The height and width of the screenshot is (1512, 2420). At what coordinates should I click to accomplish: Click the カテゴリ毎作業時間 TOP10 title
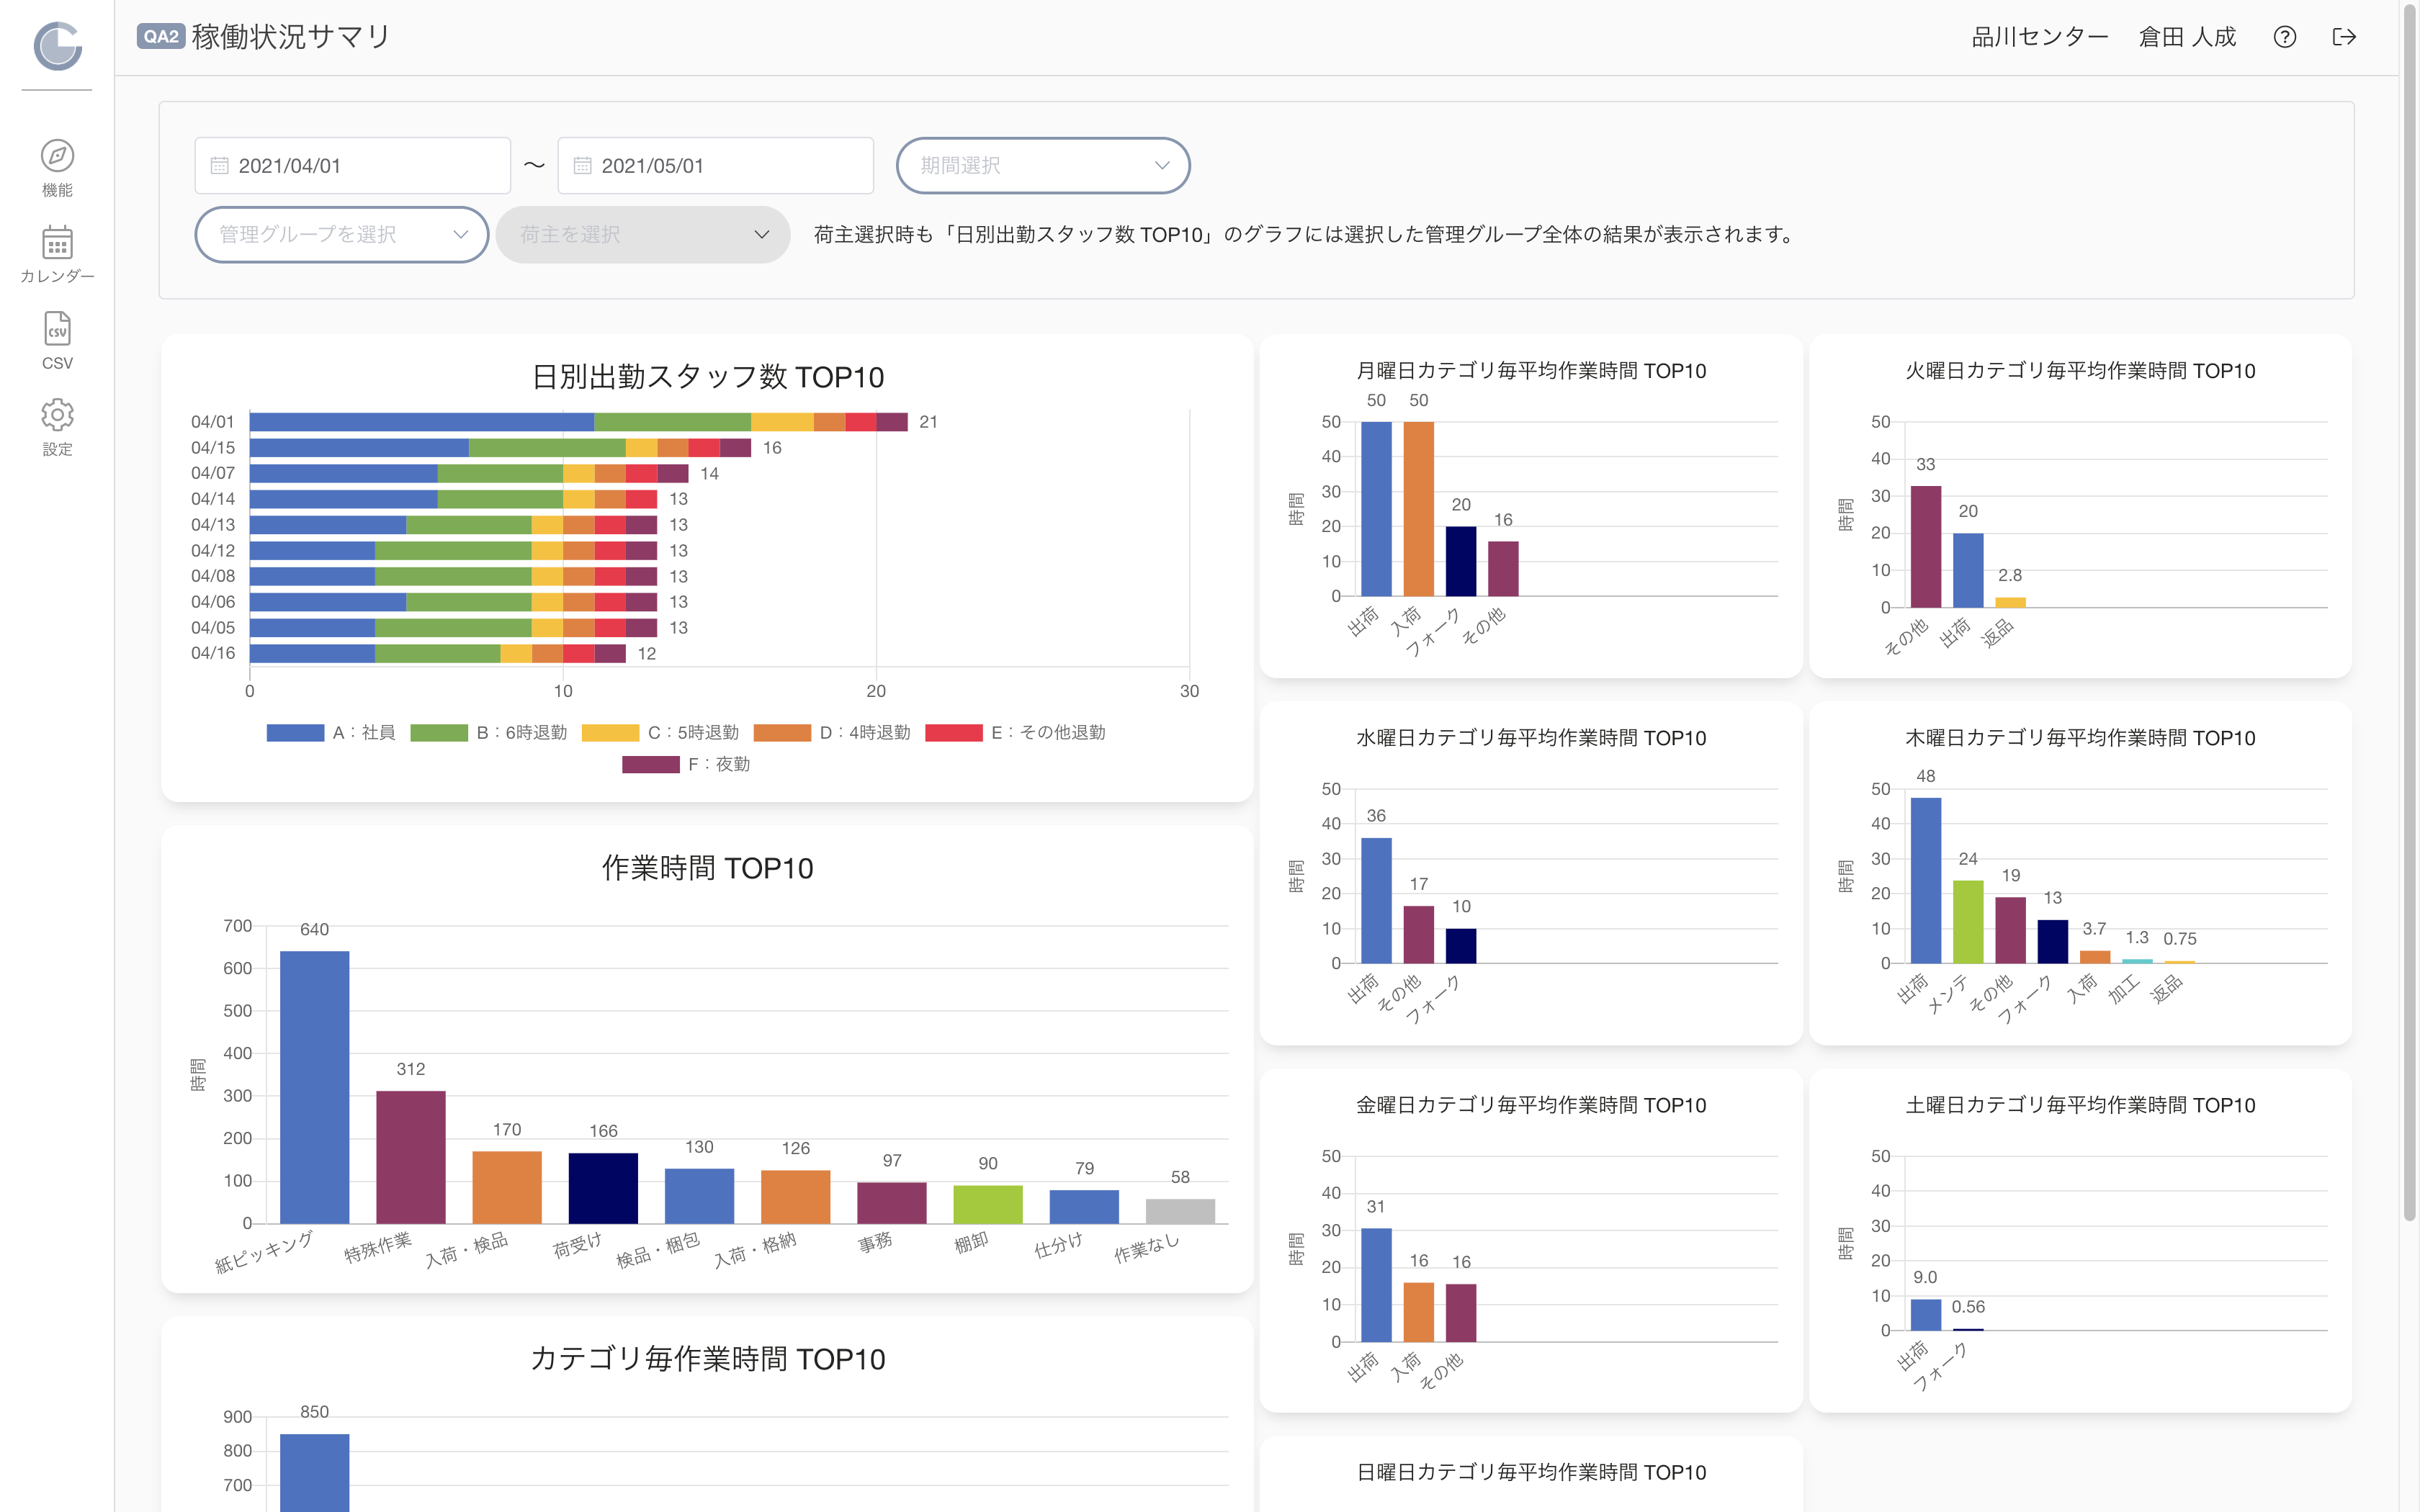point(708,1359)
